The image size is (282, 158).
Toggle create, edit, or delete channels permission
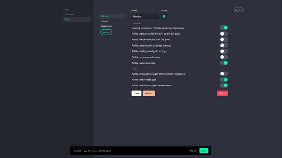coord(224,46)
